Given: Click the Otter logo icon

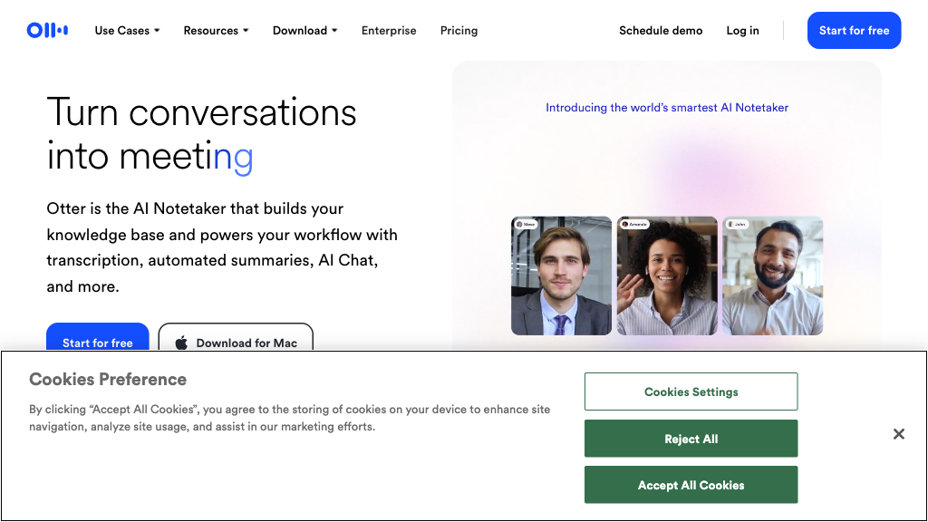Looking at the screenshot, I should pos(47,31).
